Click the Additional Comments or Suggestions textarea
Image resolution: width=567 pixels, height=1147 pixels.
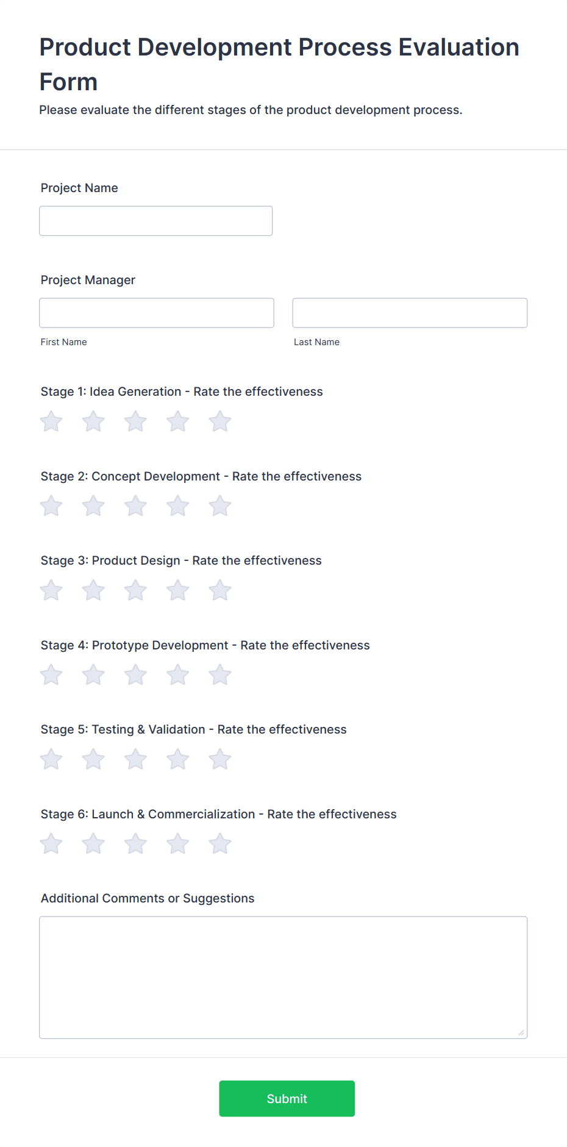tap(283, 977)
